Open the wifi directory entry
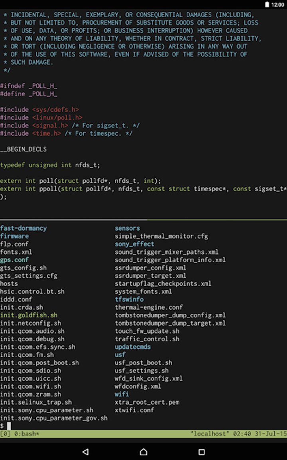Viewport: 287px width, 460px height. 122,394
